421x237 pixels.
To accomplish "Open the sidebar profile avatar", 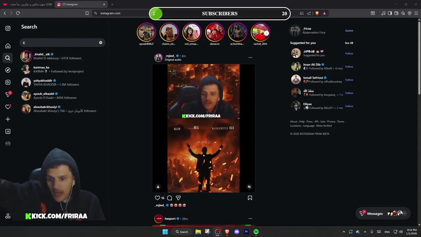I will 8,144.
